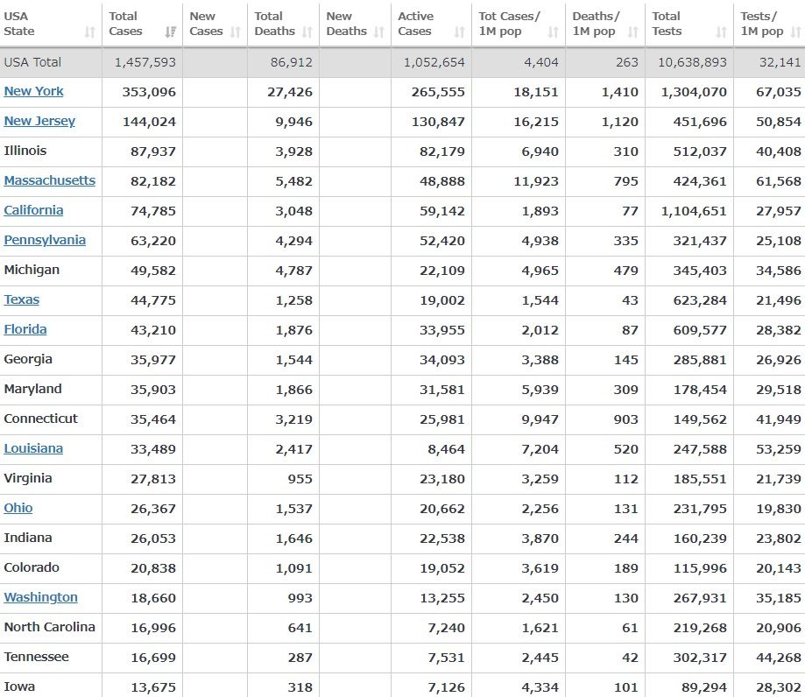Open the Florida link
This screenshot has width=805, height=697.
pyautogui.click(x=25, y=329)
